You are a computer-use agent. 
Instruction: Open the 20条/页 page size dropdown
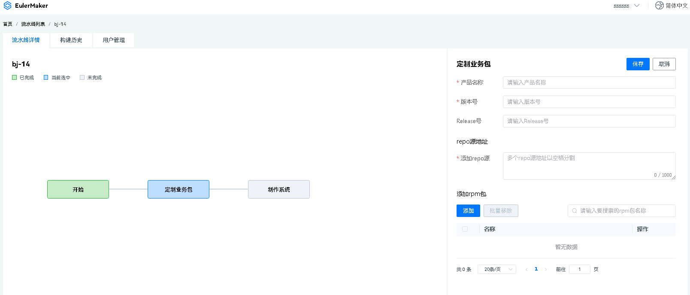(x=497, y=269)
